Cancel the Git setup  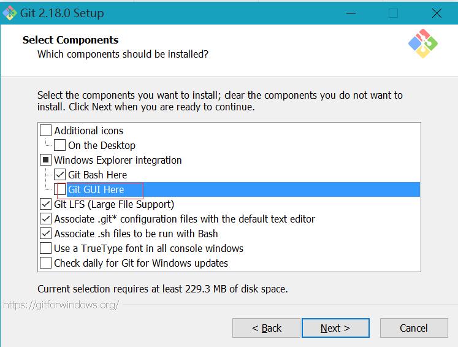tap(414, 328)
